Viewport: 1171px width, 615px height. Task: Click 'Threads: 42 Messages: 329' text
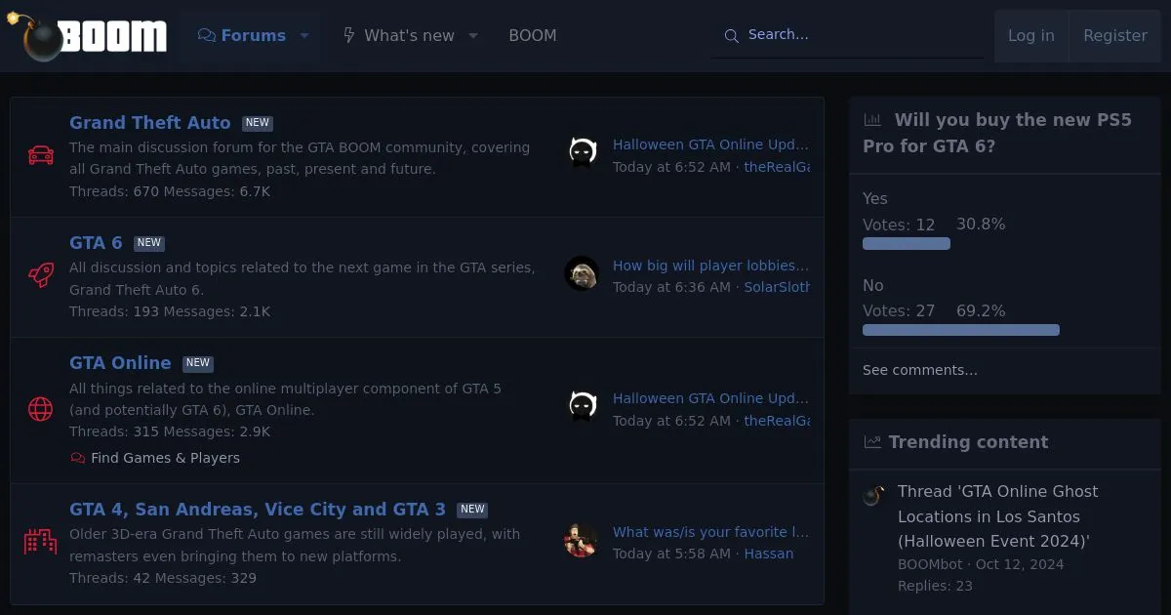163,578
